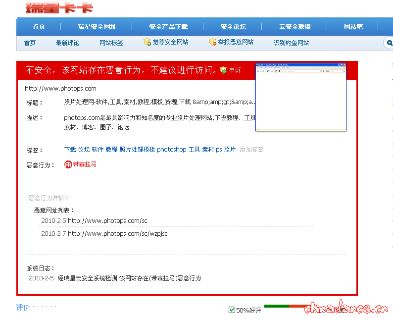Click the 瑞星卡卡 logo
393x319 pixels.
click(x=59, y=8)
